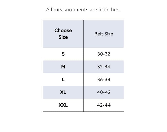The height and width of the screenshot is (132, 167).
Task: Click the word 'measurements' in the caption
Action: pos(71,10)
